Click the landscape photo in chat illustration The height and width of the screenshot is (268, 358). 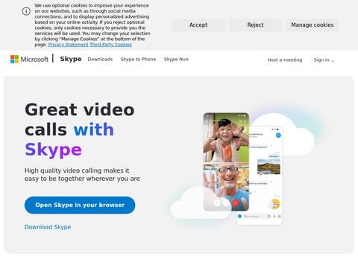tap(268, 167)
